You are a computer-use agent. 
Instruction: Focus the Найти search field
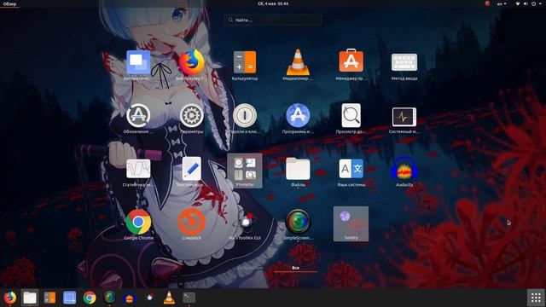coord(273,20)
